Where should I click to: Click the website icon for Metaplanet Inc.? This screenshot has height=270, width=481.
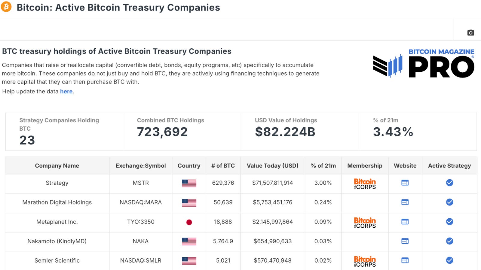[x=405, y=222]
